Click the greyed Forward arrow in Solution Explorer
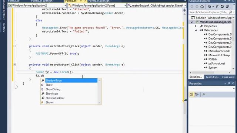Viewport: 237px width, 133px height. (x=197, y=7)
